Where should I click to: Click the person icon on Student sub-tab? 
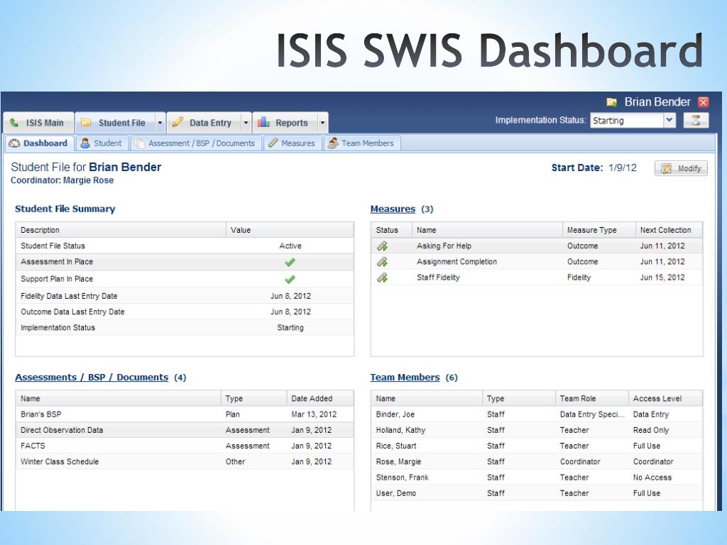[x=85, y=143]
